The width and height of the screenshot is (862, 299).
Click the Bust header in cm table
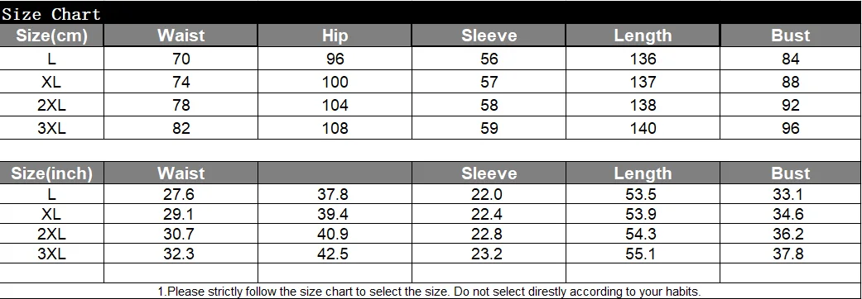point(791,36)
